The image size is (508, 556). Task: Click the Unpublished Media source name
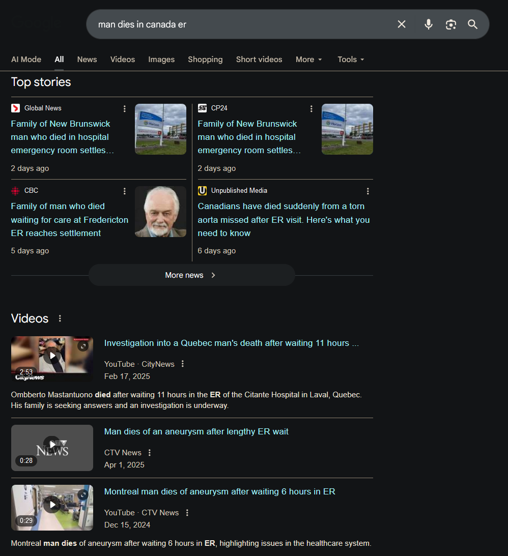[x=239, y=191]
